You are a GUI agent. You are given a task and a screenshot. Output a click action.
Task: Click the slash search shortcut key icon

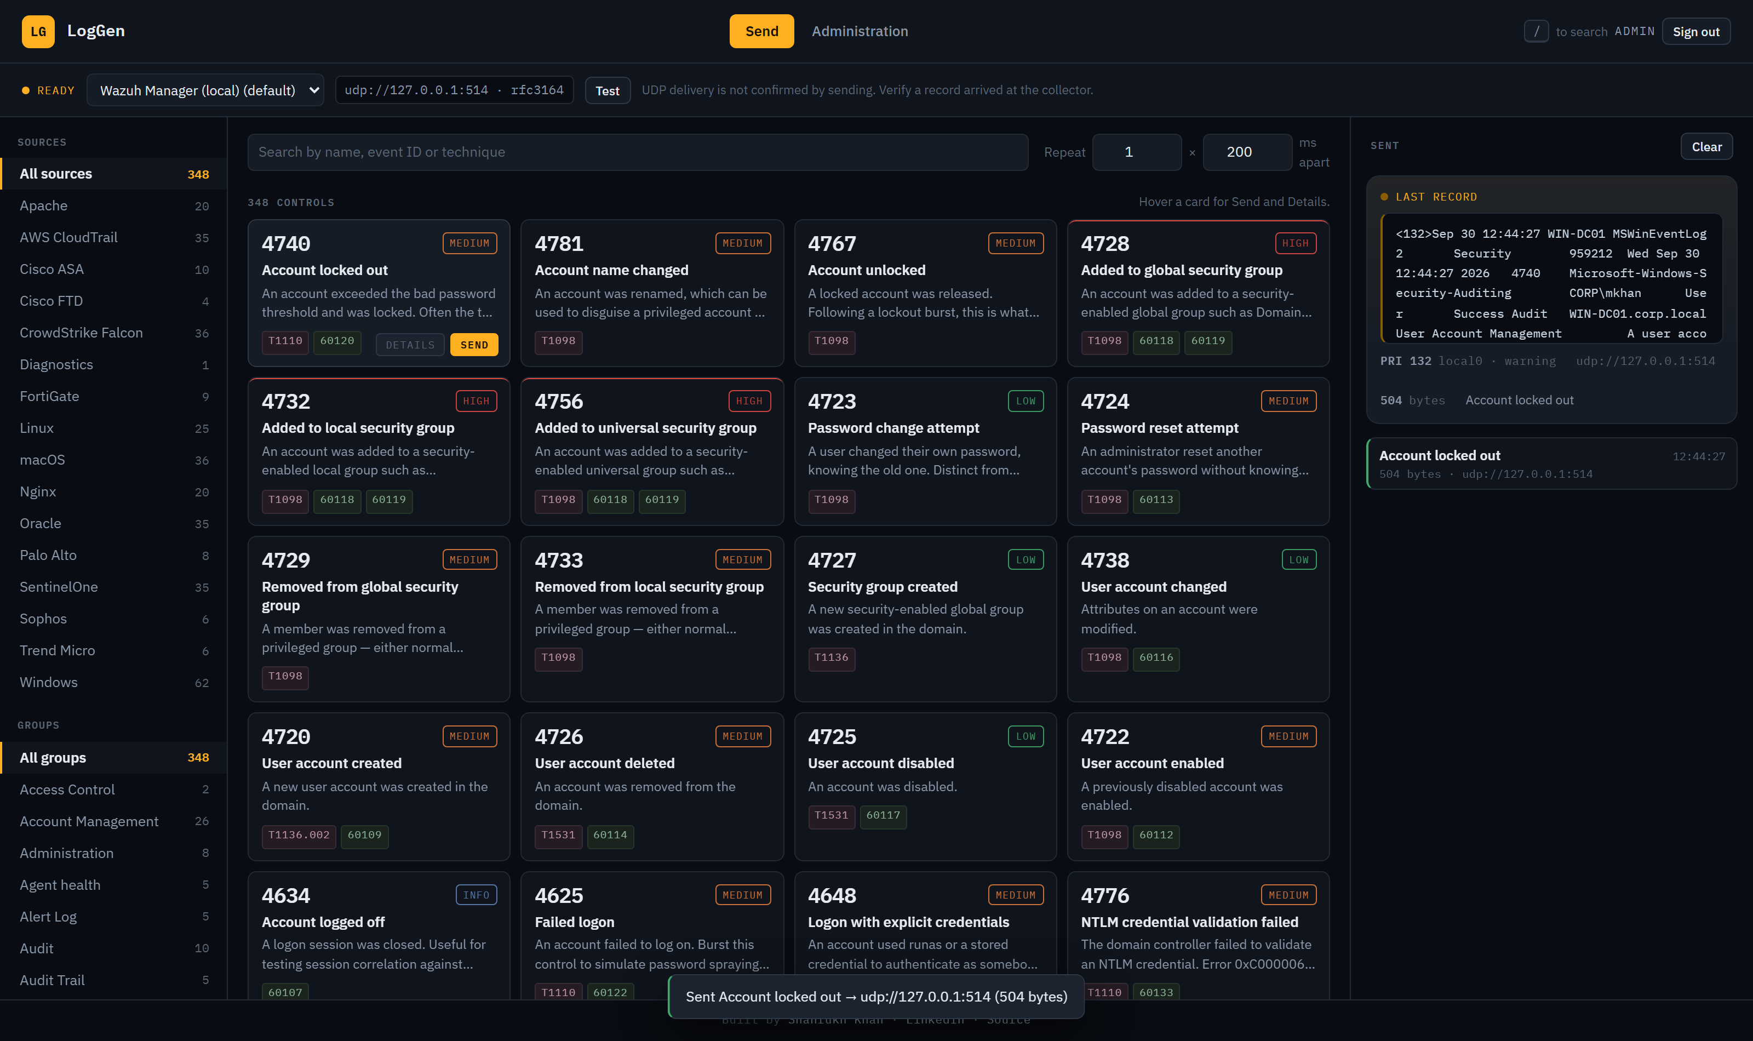tap(1536, 31)
